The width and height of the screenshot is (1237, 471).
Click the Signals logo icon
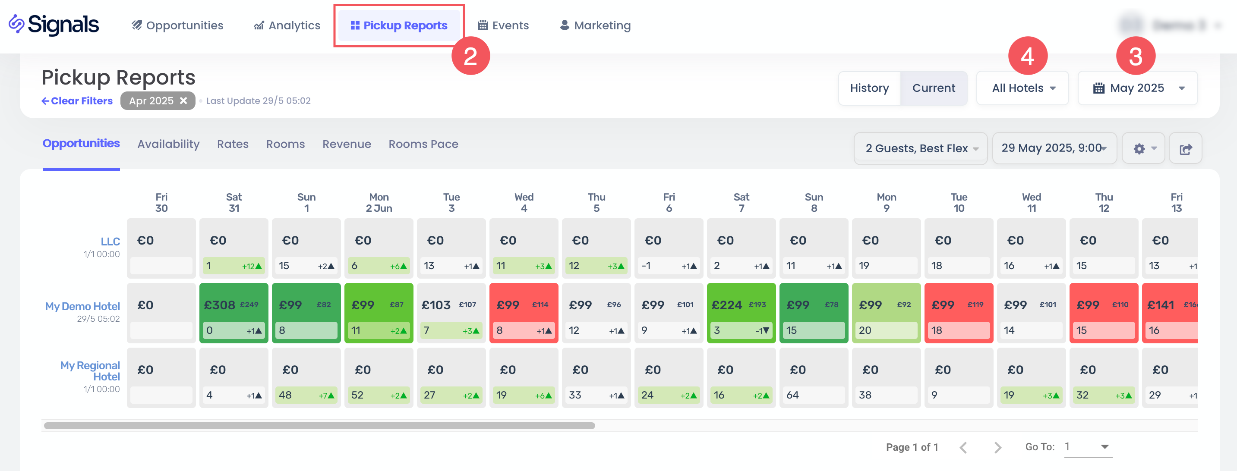point(16,24)
